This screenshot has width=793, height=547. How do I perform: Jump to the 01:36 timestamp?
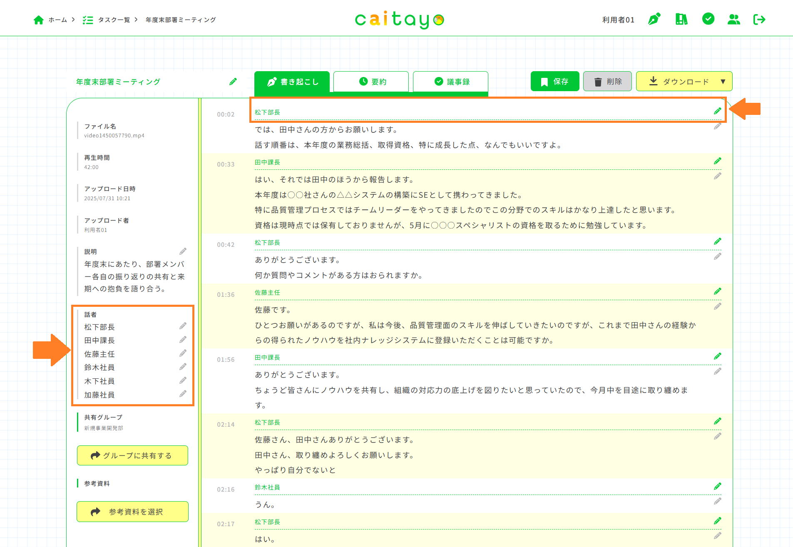click(226, 295)
